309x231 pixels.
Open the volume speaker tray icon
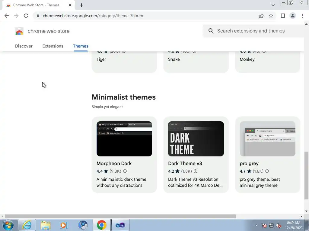[x=279, y=226]
